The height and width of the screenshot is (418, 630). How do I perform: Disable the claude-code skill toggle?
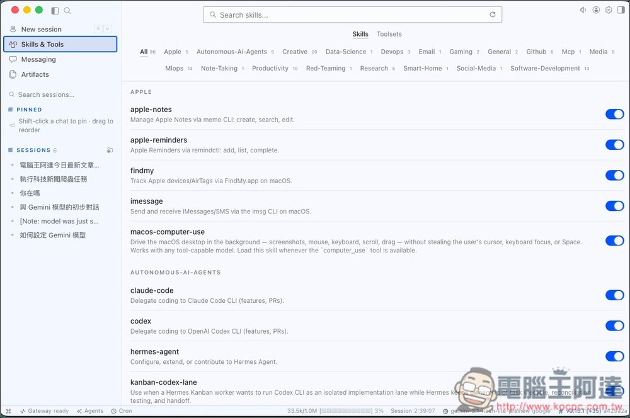[615, 295]
